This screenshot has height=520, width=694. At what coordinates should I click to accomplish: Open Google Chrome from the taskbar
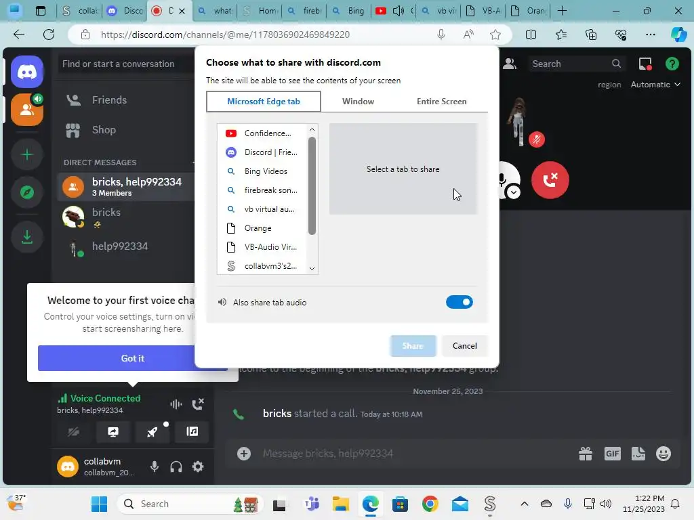point(430,504)
